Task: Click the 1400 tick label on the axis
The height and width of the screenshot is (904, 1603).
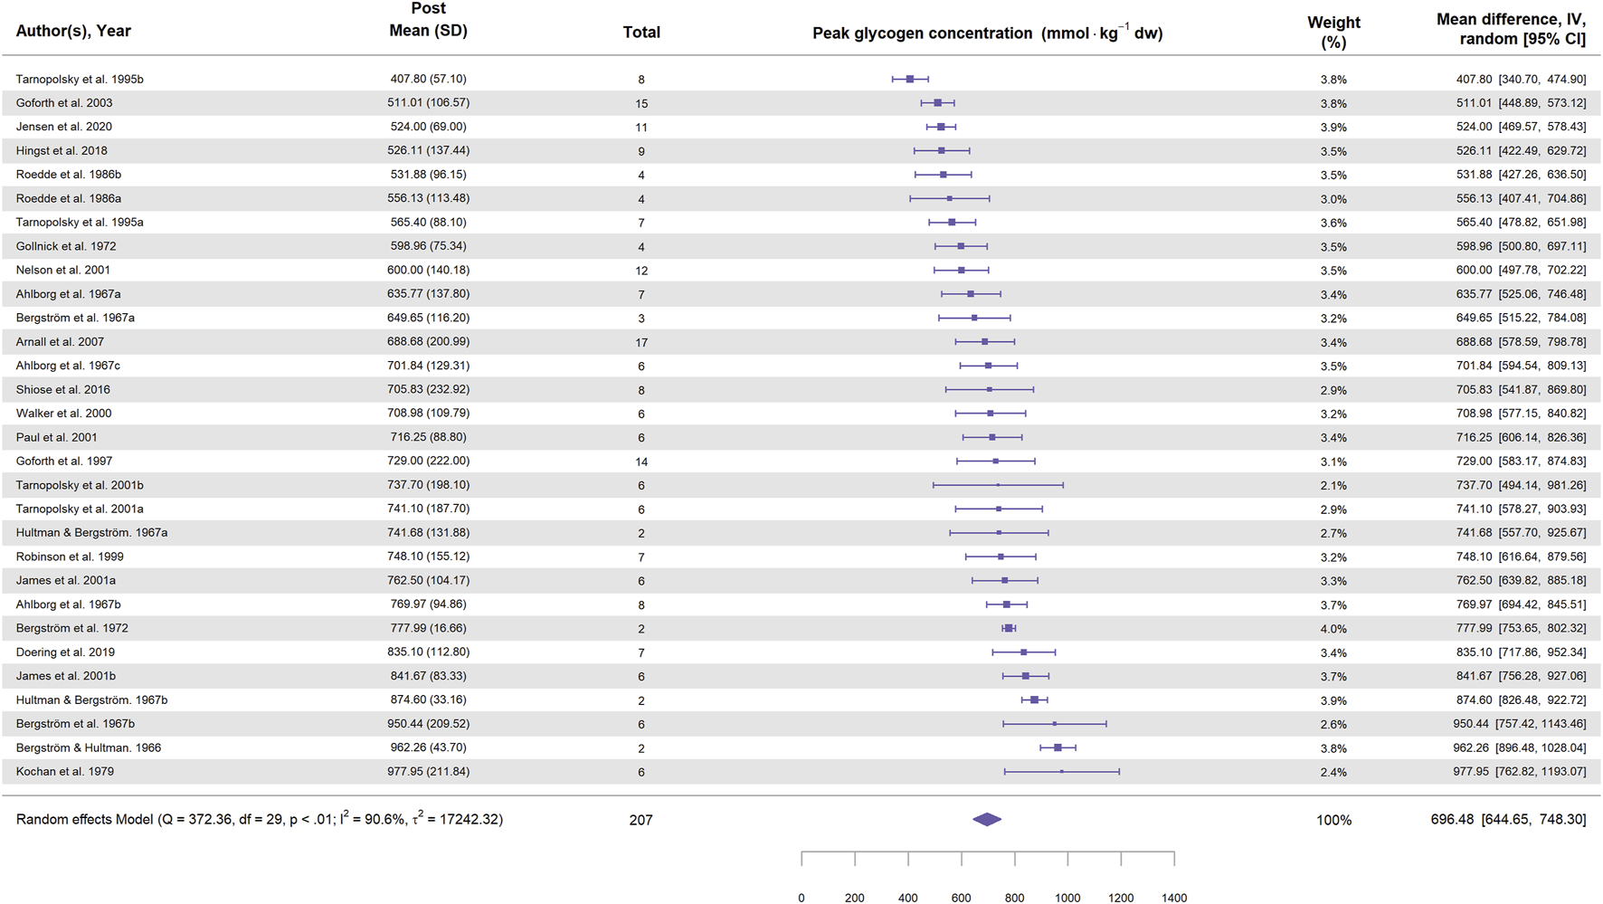Action: pos(1173,898)
